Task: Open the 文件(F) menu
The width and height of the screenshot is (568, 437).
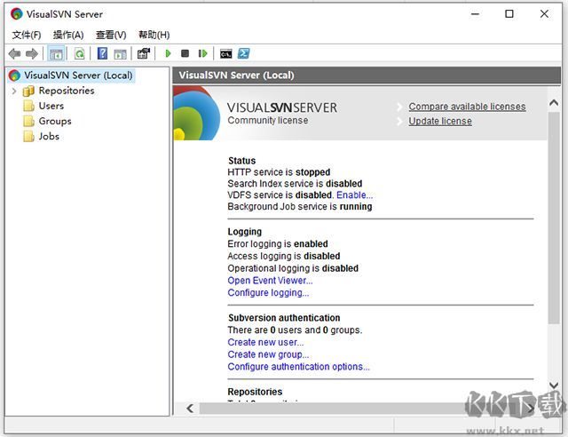Action: 27,35
